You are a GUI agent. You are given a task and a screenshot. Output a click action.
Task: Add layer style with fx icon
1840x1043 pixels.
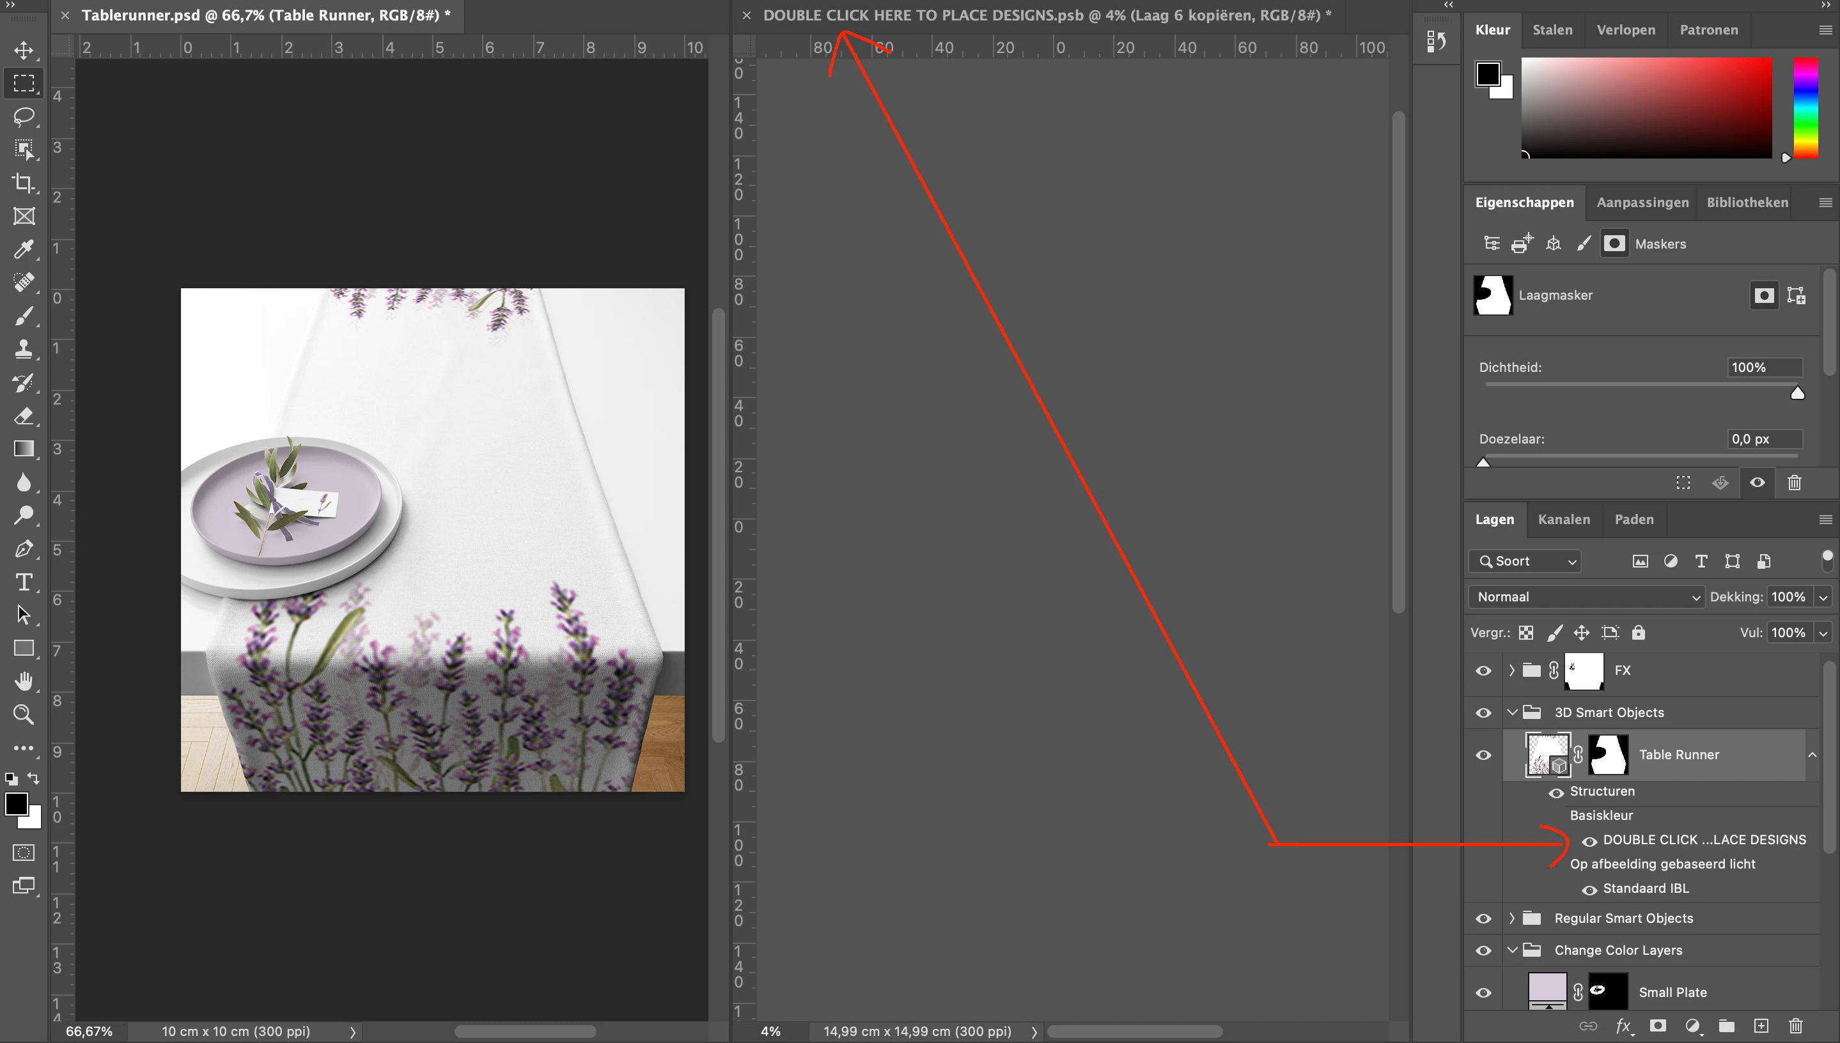[1623, 1026]
